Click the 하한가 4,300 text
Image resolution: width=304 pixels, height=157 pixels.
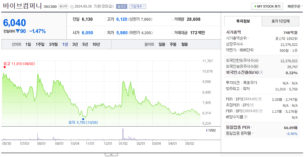(x=141, y=33)
